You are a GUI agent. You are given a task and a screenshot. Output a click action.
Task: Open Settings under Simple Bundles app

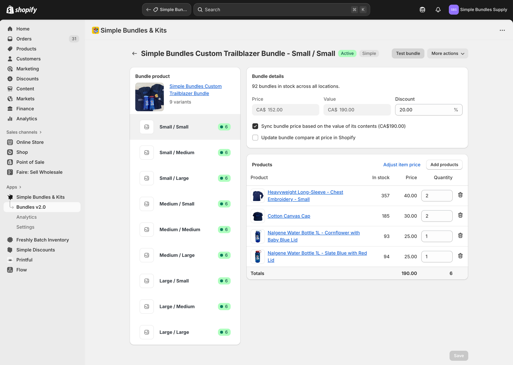click(25, 227)
